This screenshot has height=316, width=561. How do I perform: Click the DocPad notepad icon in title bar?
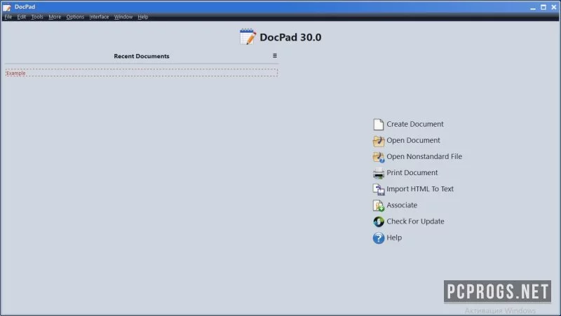tap(7, 7)
